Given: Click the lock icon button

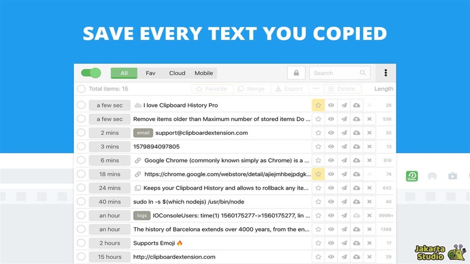Looking at the screenshot, I should (296, 73).
